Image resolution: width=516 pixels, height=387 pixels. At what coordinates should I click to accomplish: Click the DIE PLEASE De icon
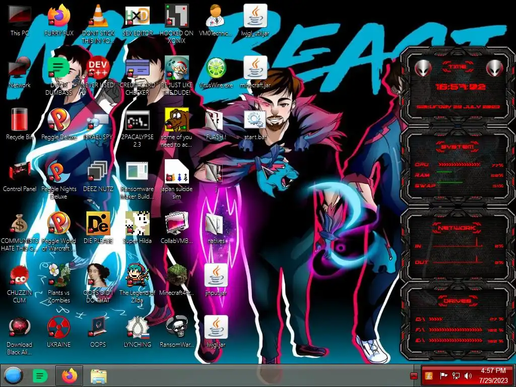coord(98,228)
